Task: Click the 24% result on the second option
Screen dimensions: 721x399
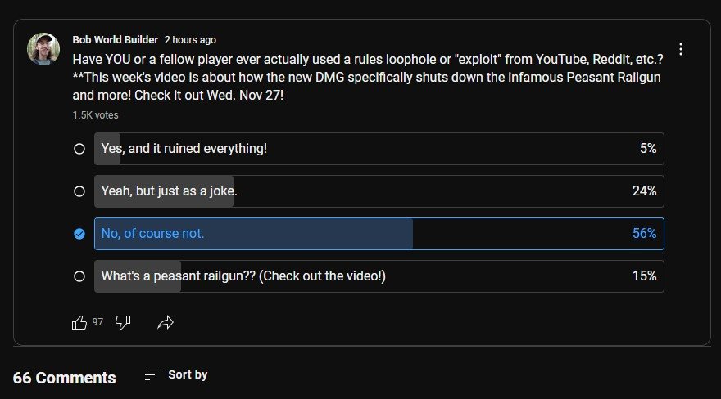Action: click(x=645, y=191)
